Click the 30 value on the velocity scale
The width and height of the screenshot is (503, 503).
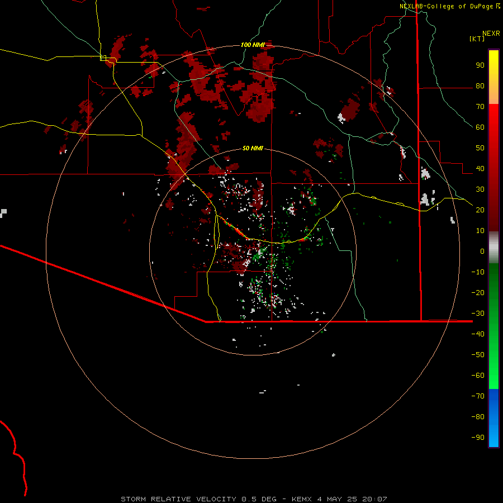pos(480,189)
